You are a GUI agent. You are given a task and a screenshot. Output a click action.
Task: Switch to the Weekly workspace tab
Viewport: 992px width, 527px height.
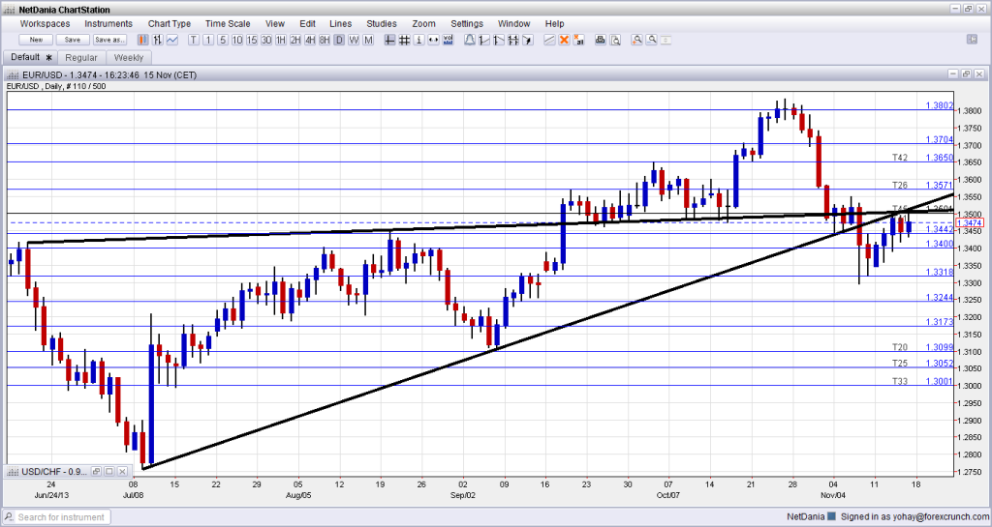tap(129, 57)
